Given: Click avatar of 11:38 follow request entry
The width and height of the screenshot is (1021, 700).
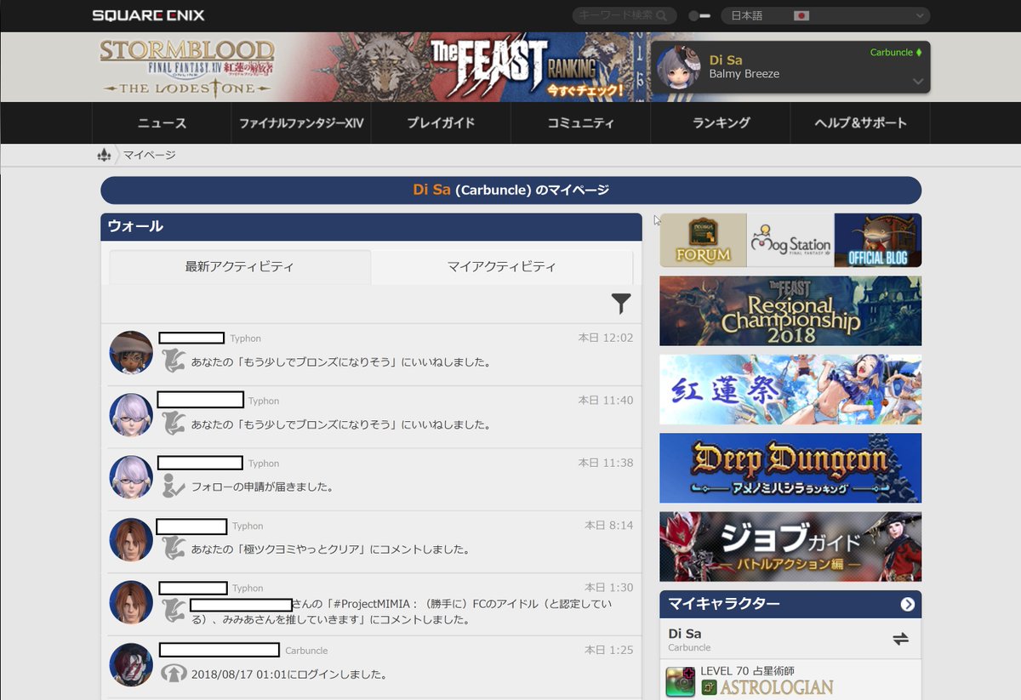Looking at the screenshot, I should (x=131, y=477).
